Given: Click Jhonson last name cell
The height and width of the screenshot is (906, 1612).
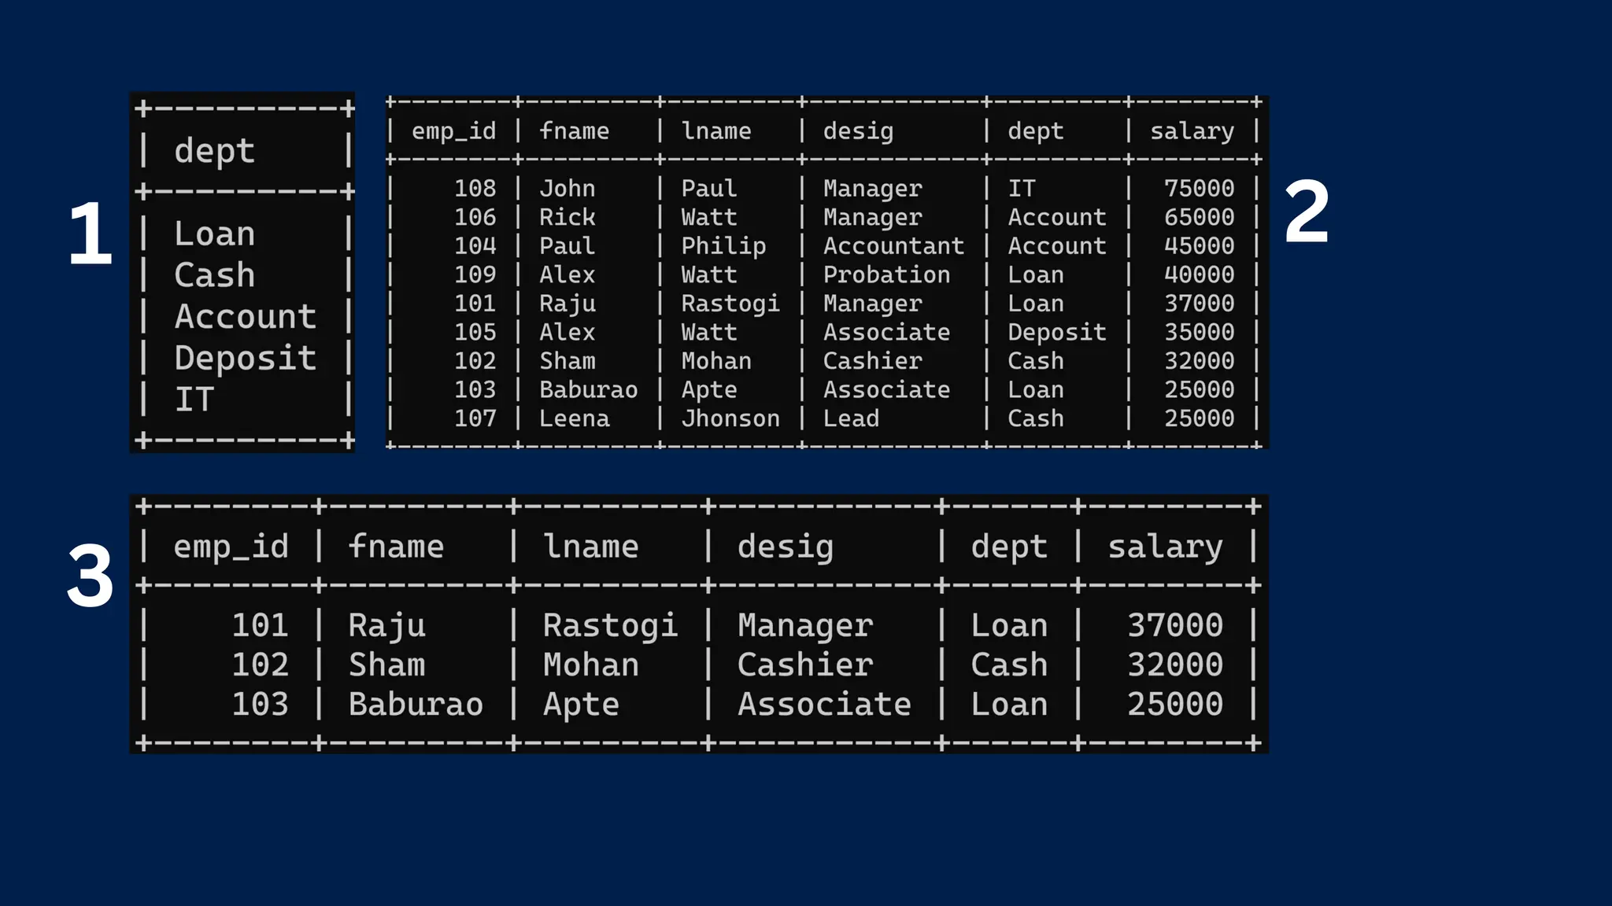Looking at the screenshot, I should pos(730,418).
